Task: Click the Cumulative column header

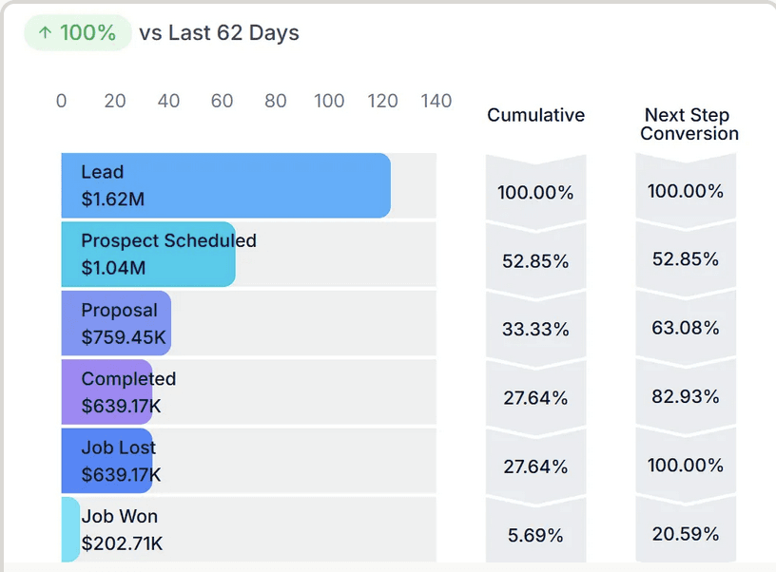Action: point(536,115)
